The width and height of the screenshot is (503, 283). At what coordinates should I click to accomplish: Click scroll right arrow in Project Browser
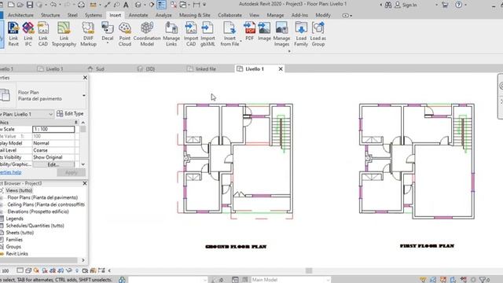tap(83, 260)
